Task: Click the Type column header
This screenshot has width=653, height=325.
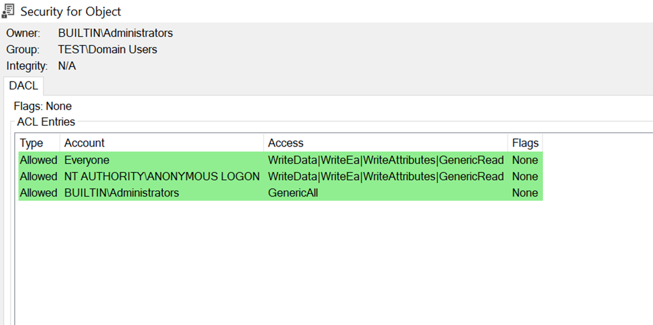Action: [x=31, y=142]
